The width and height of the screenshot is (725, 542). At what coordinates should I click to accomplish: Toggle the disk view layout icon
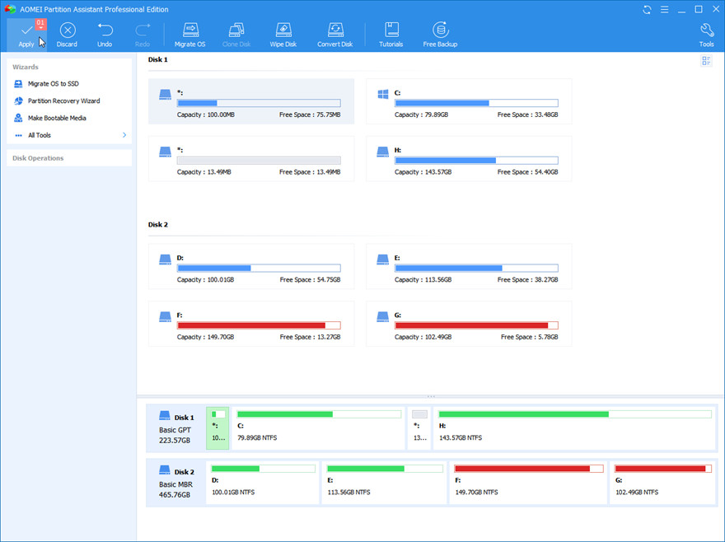pos(706,61)
